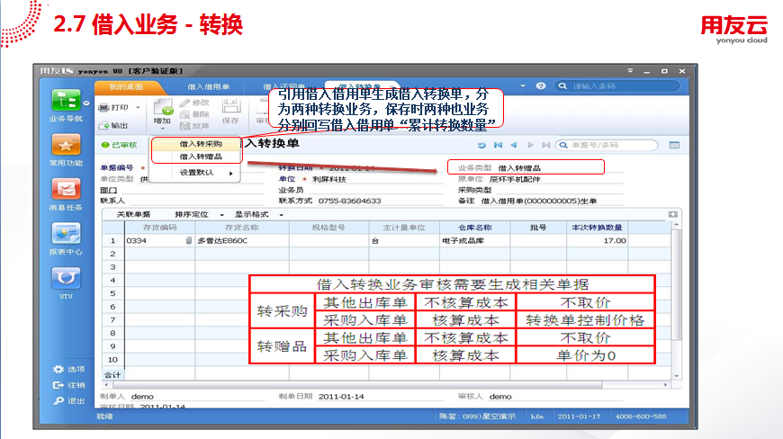Click the 存货名称 column header
The height and width of the screenshot is (439, 783).
point(242,228)
